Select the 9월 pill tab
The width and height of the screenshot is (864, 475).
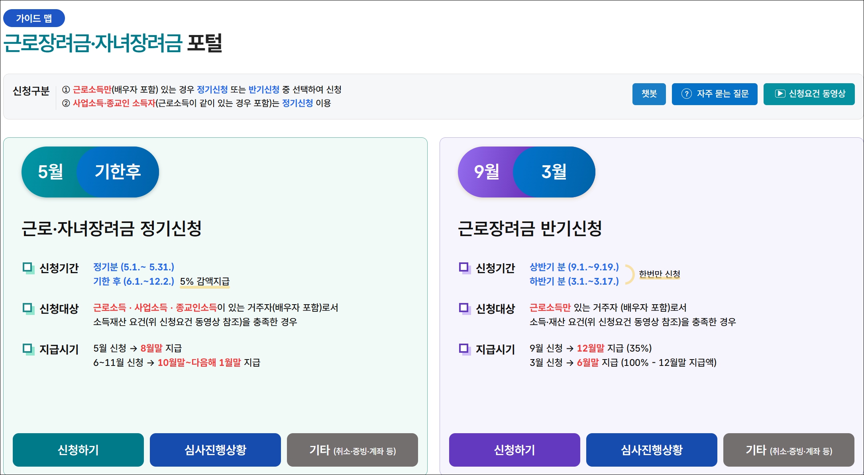pyautogui.click(x=486, y=172)
